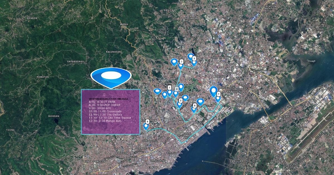
Task: Click the 11:30-12:30 City Time Square entry
Action: pyautogui.click(x=110, y=118)
